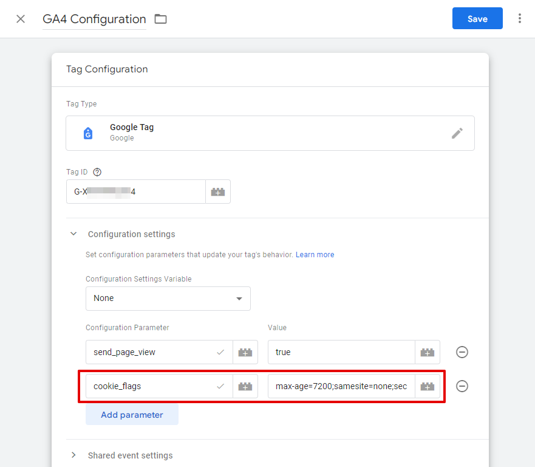Click the Add parameter button
535x467 pixels.
tap(132, 414)
